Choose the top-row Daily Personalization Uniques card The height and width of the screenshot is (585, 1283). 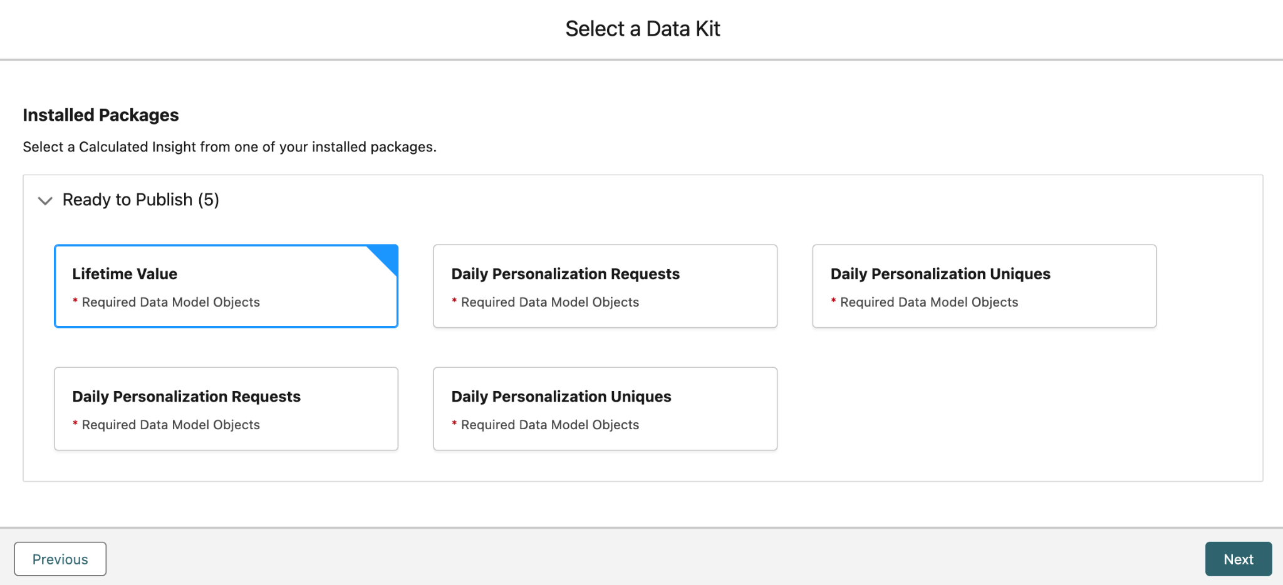tap(984, 286)
